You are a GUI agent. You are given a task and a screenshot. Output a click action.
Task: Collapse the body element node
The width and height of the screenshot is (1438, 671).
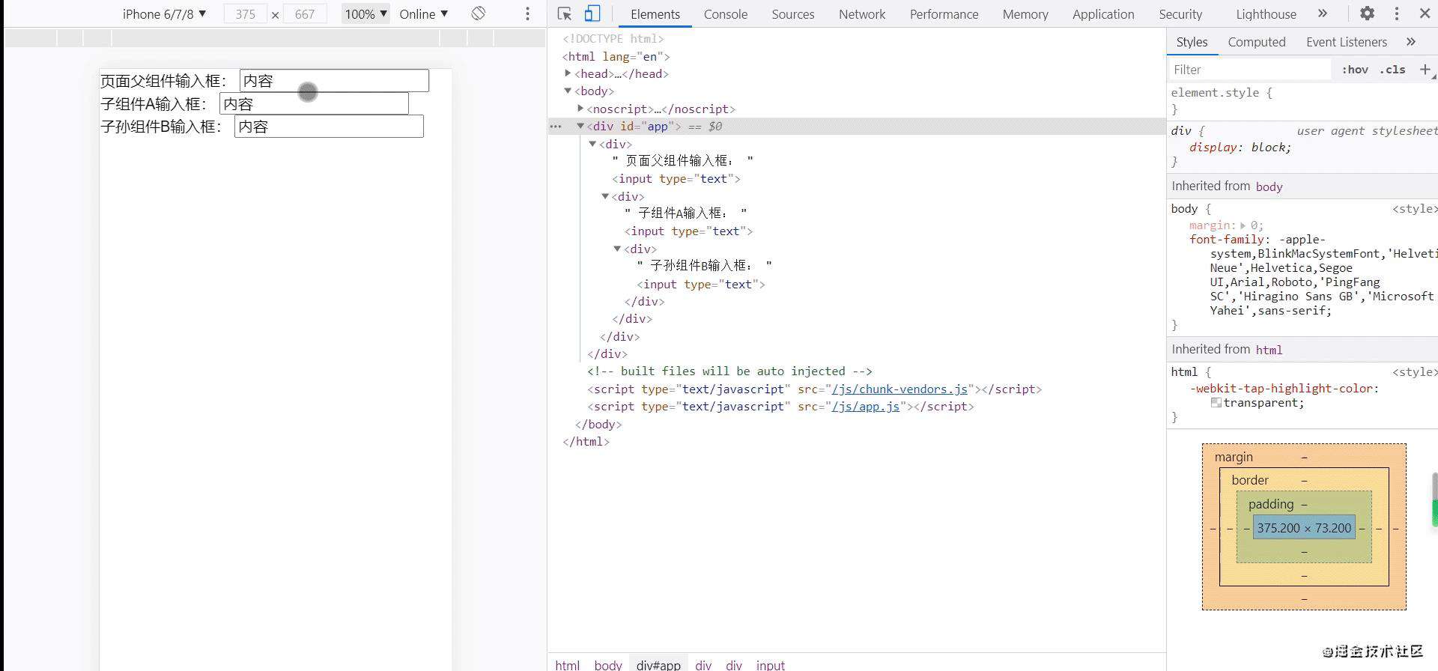click(x=568, y=91)
